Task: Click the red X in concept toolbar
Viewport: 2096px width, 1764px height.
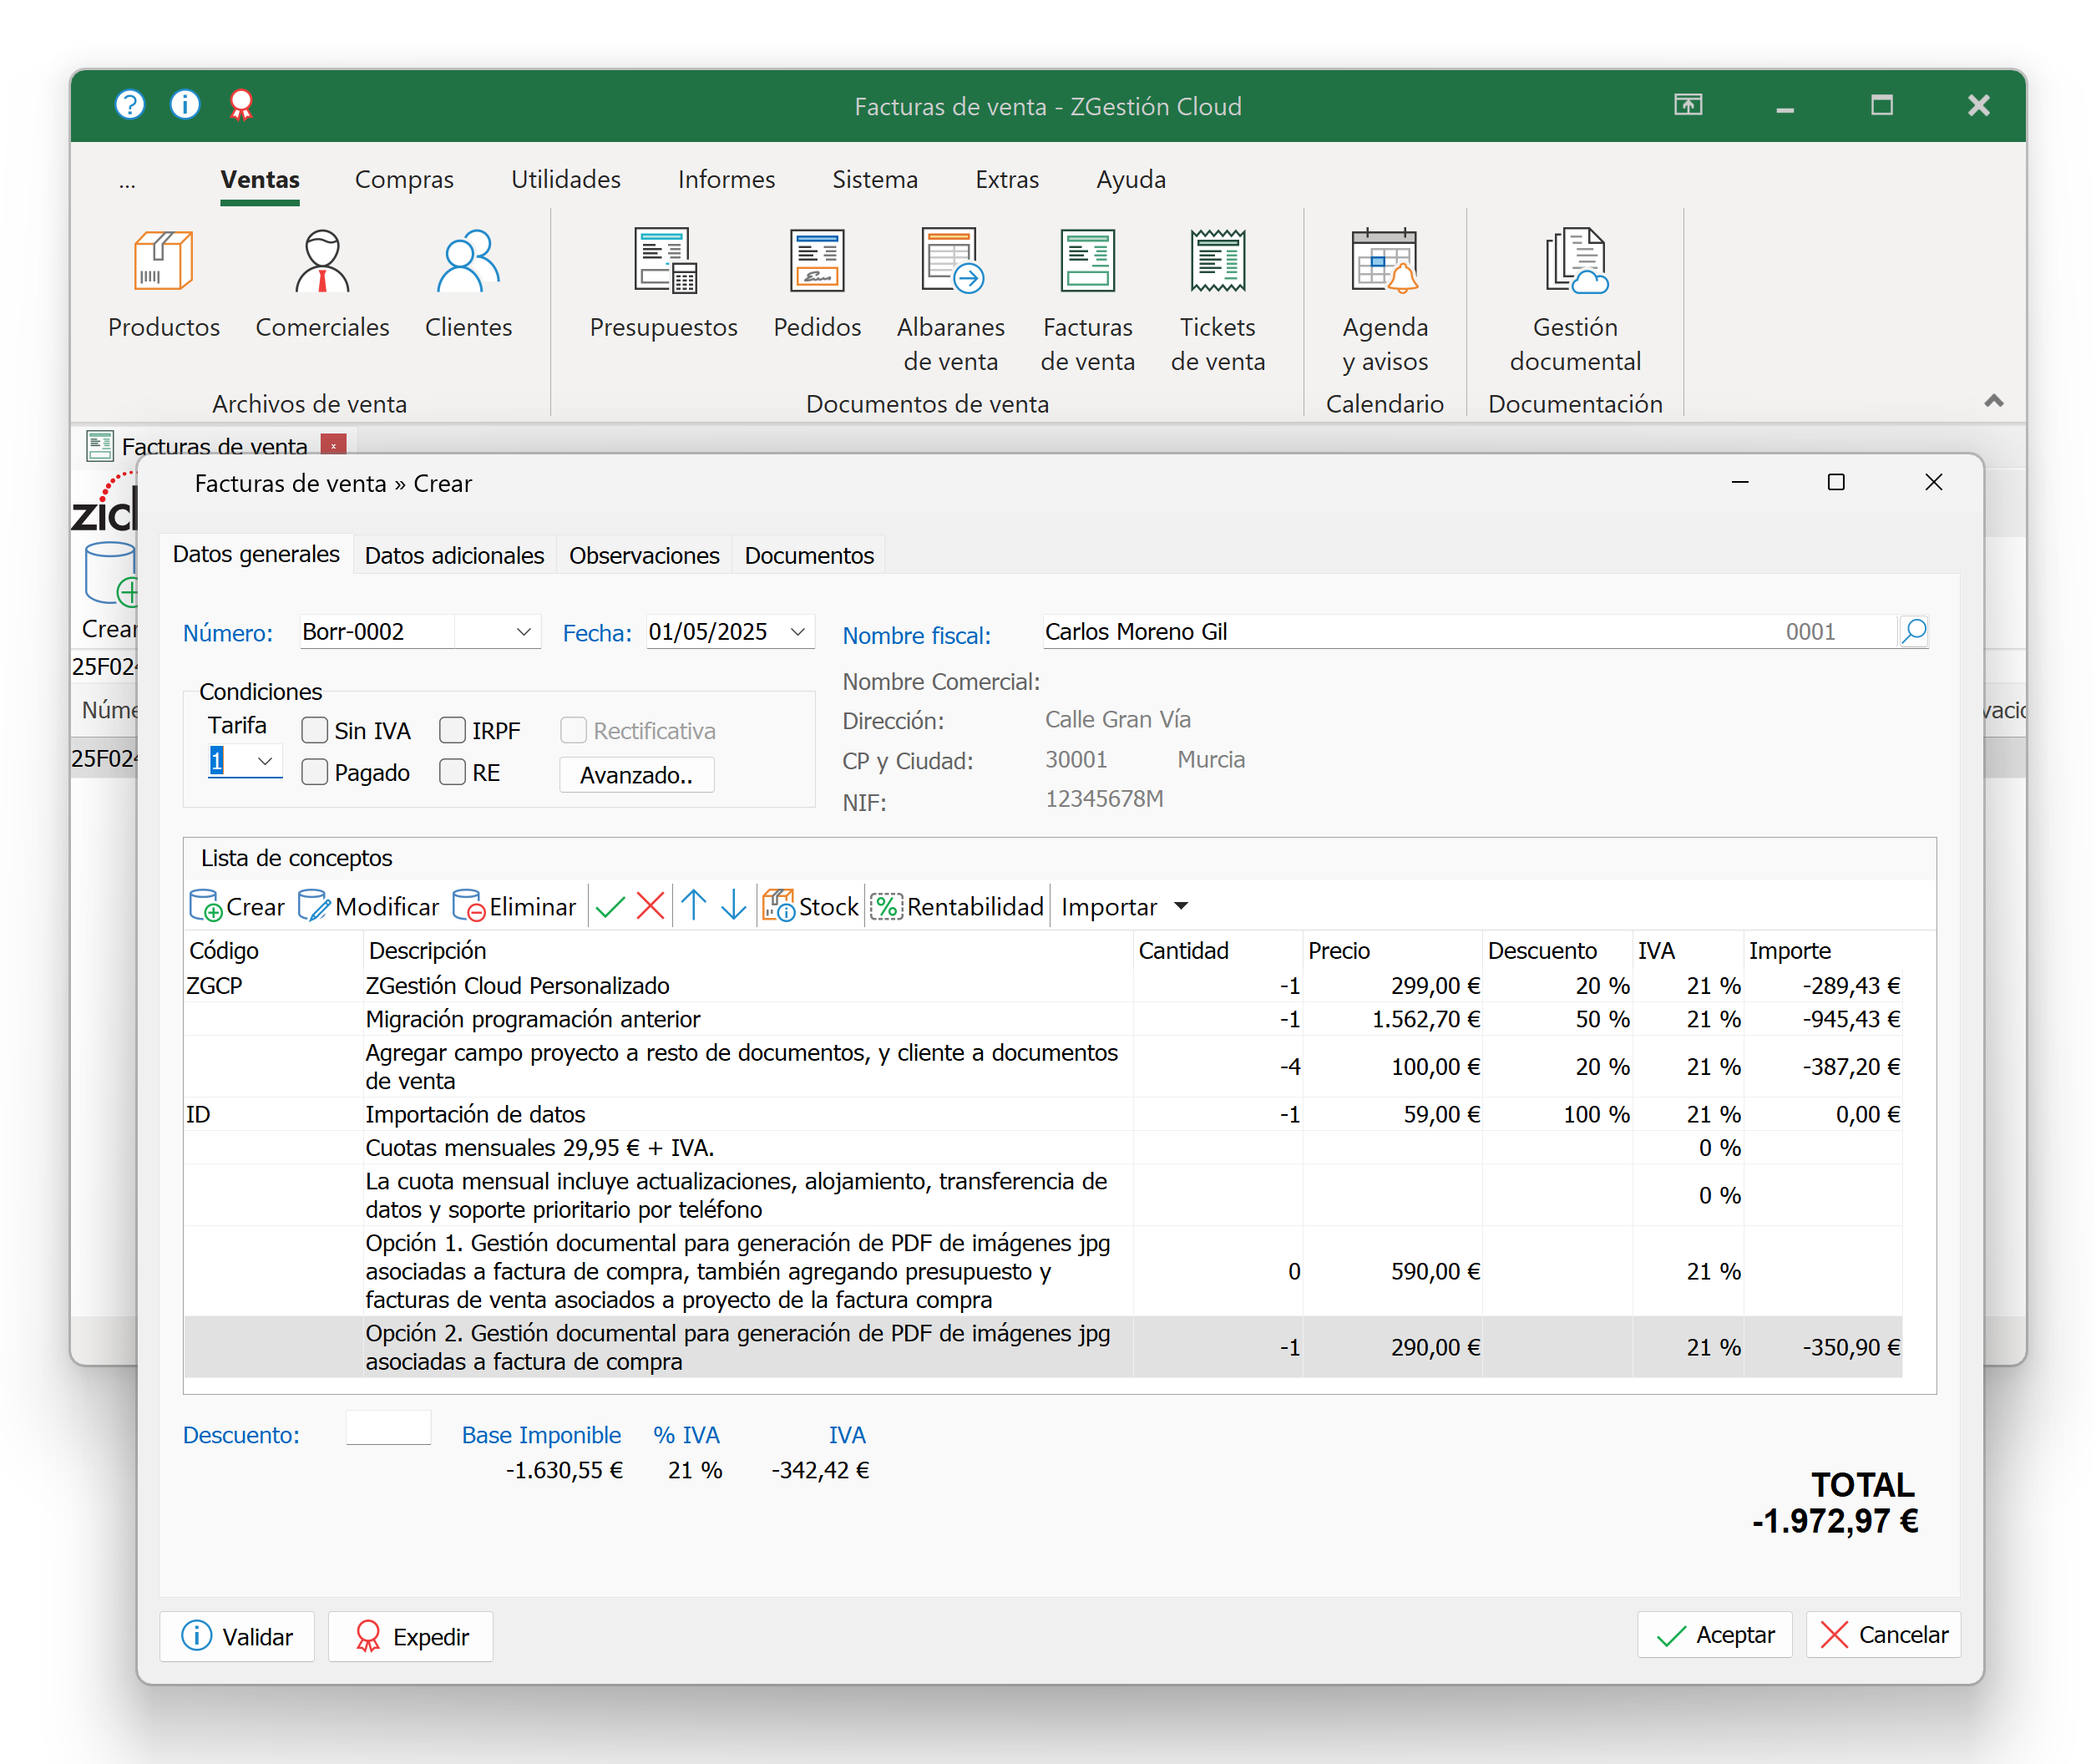Action: [x=651, y=906]
